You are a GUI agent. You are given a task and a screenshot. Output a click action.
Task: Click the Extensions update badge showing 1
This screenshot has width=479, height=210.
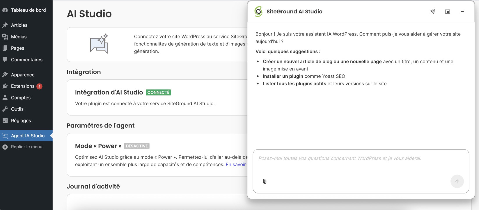point(39,86)
